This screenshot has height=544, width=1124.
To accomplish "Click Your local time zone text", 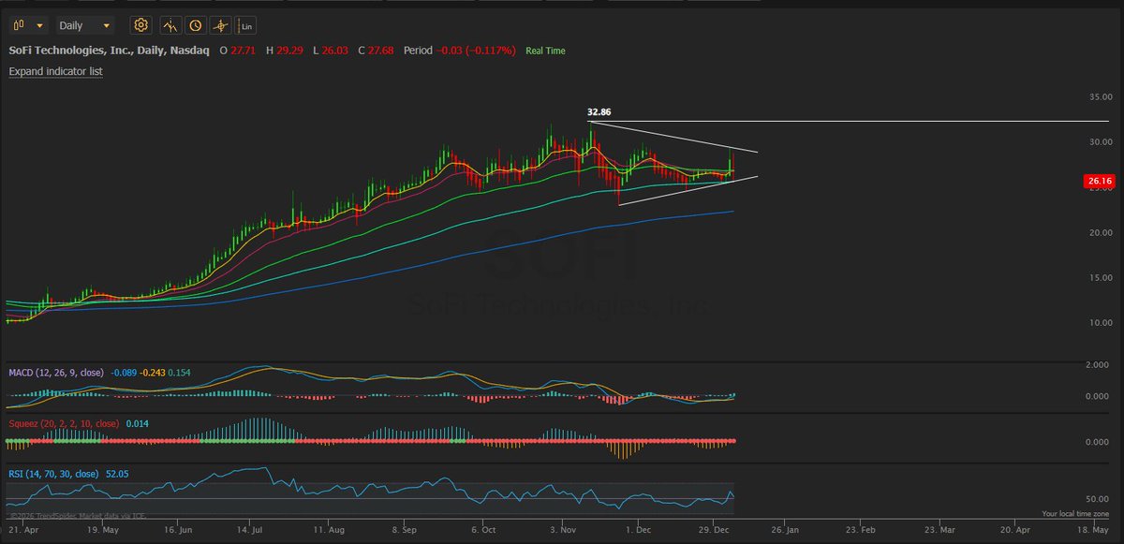I will click(1075, 514).
